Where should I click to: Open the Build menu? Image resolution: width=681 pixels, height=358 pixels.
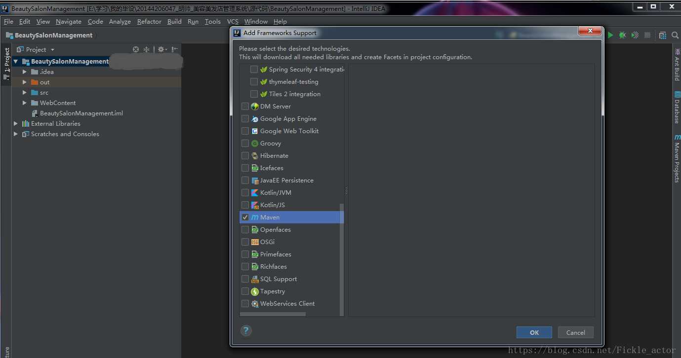pyautogui.click(x=174, y=21)
